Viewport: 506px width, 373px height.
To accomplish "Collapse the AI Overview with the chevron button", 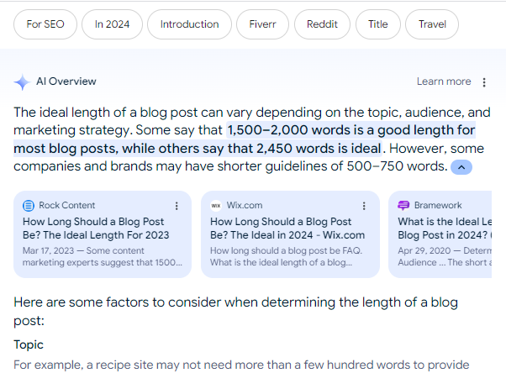I will pos(461,167).
